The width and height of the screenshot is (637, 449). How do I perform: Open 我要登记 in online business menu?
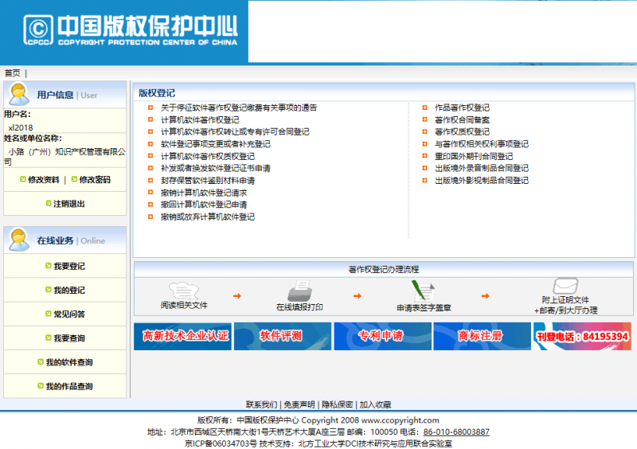point(69,266)
